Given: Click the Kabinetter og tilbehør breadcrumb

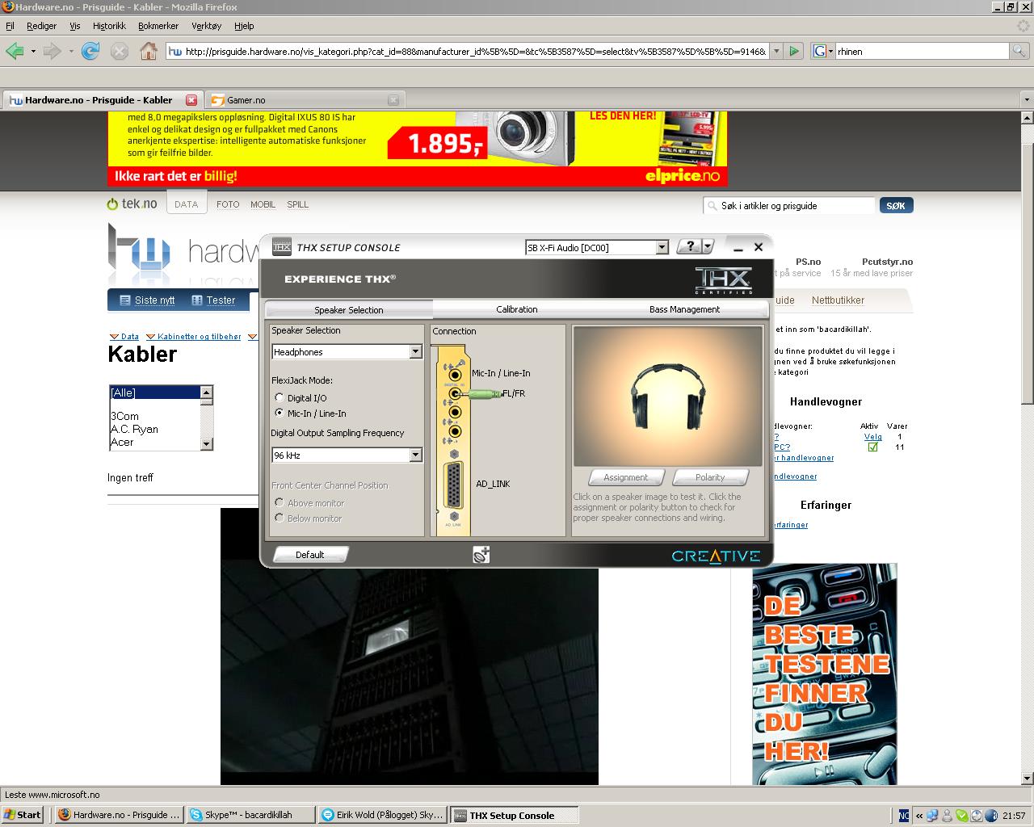Looking at the screenshot, I should [x=199, y=337].
